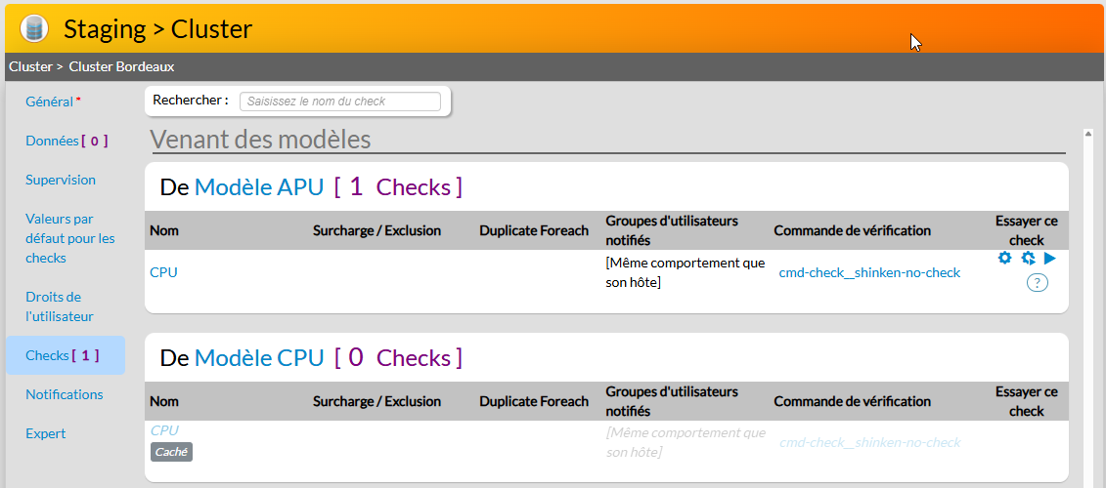
Task: Click the Cluster breadcrumb link
Action: (29, 66)
